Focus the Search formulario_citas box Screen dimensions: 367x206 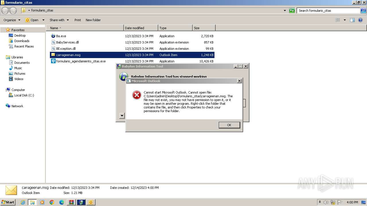[328, 11]
